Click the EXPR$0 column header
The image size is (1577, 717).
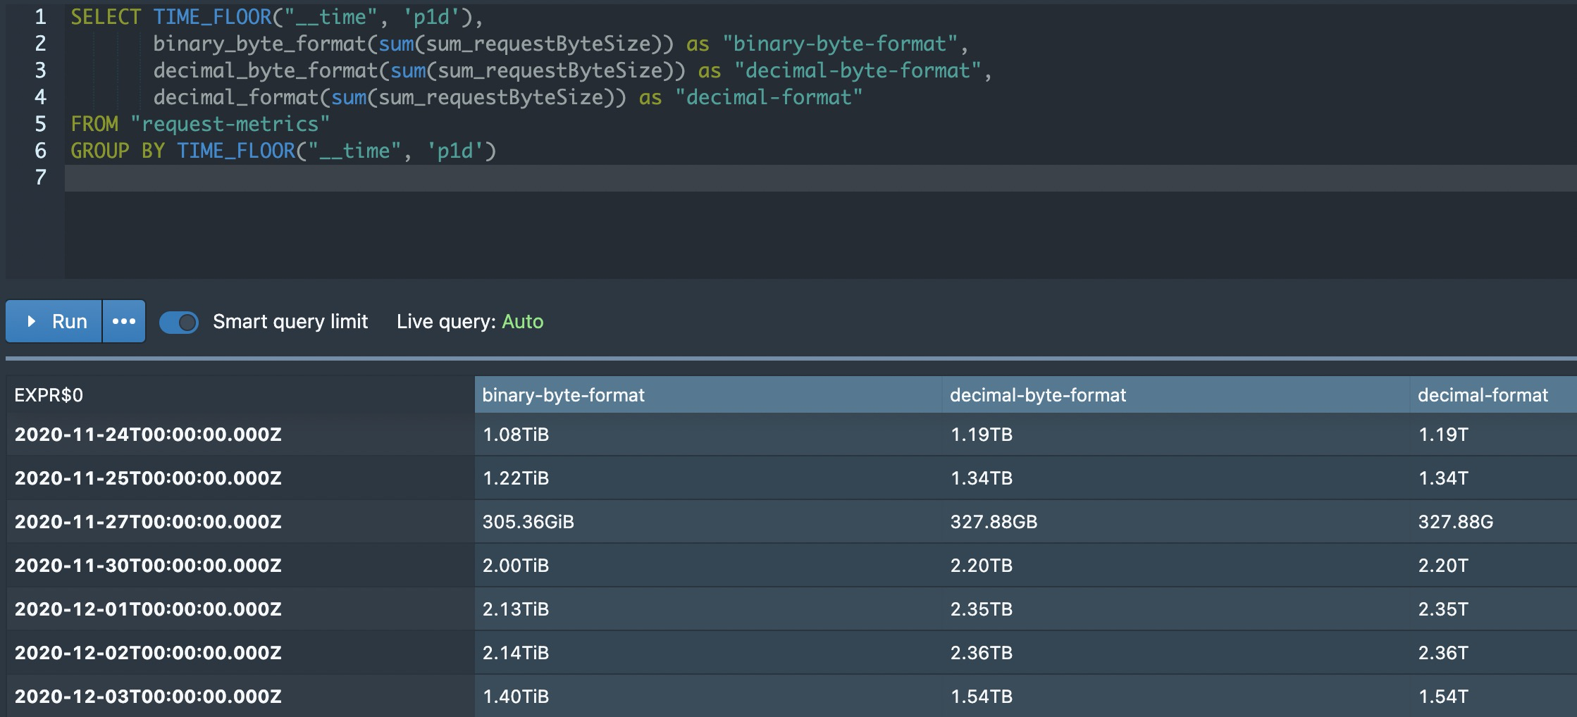coord(241,394)
